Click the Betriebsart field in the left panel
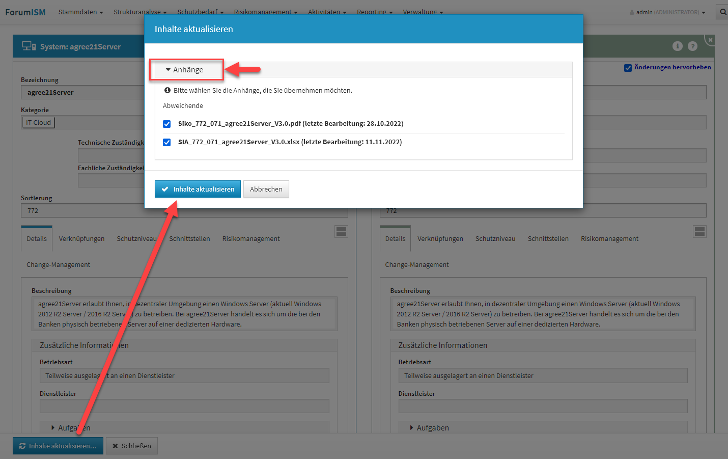This screenshot has width=728, height=459. [184, 375]
